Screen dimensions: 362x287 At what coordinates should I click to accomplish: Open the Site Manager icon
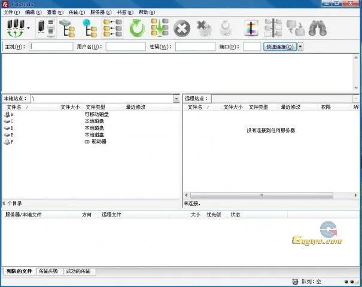pyautogui.click(x=15, y=28)
